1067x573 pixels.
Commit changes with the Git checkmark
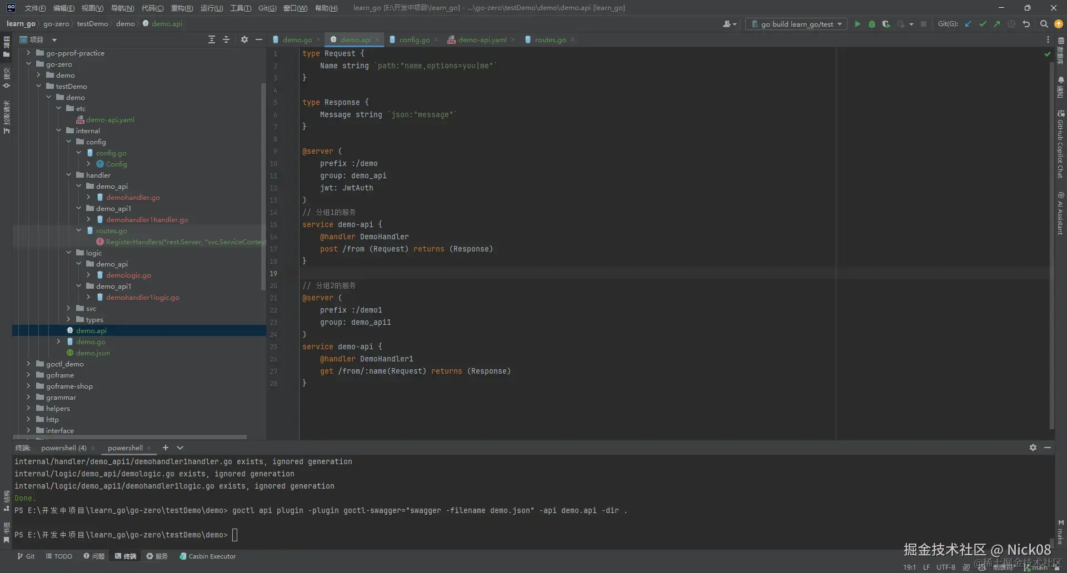coord(983,24)
